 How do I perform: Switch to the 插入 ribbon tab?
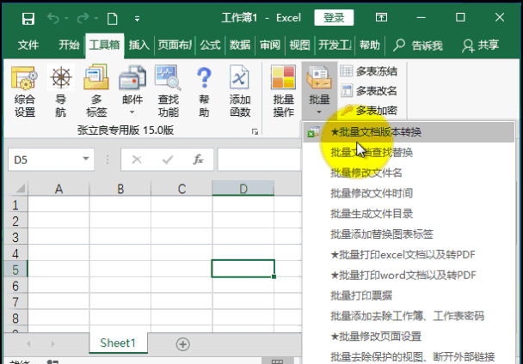coord(138,45)
